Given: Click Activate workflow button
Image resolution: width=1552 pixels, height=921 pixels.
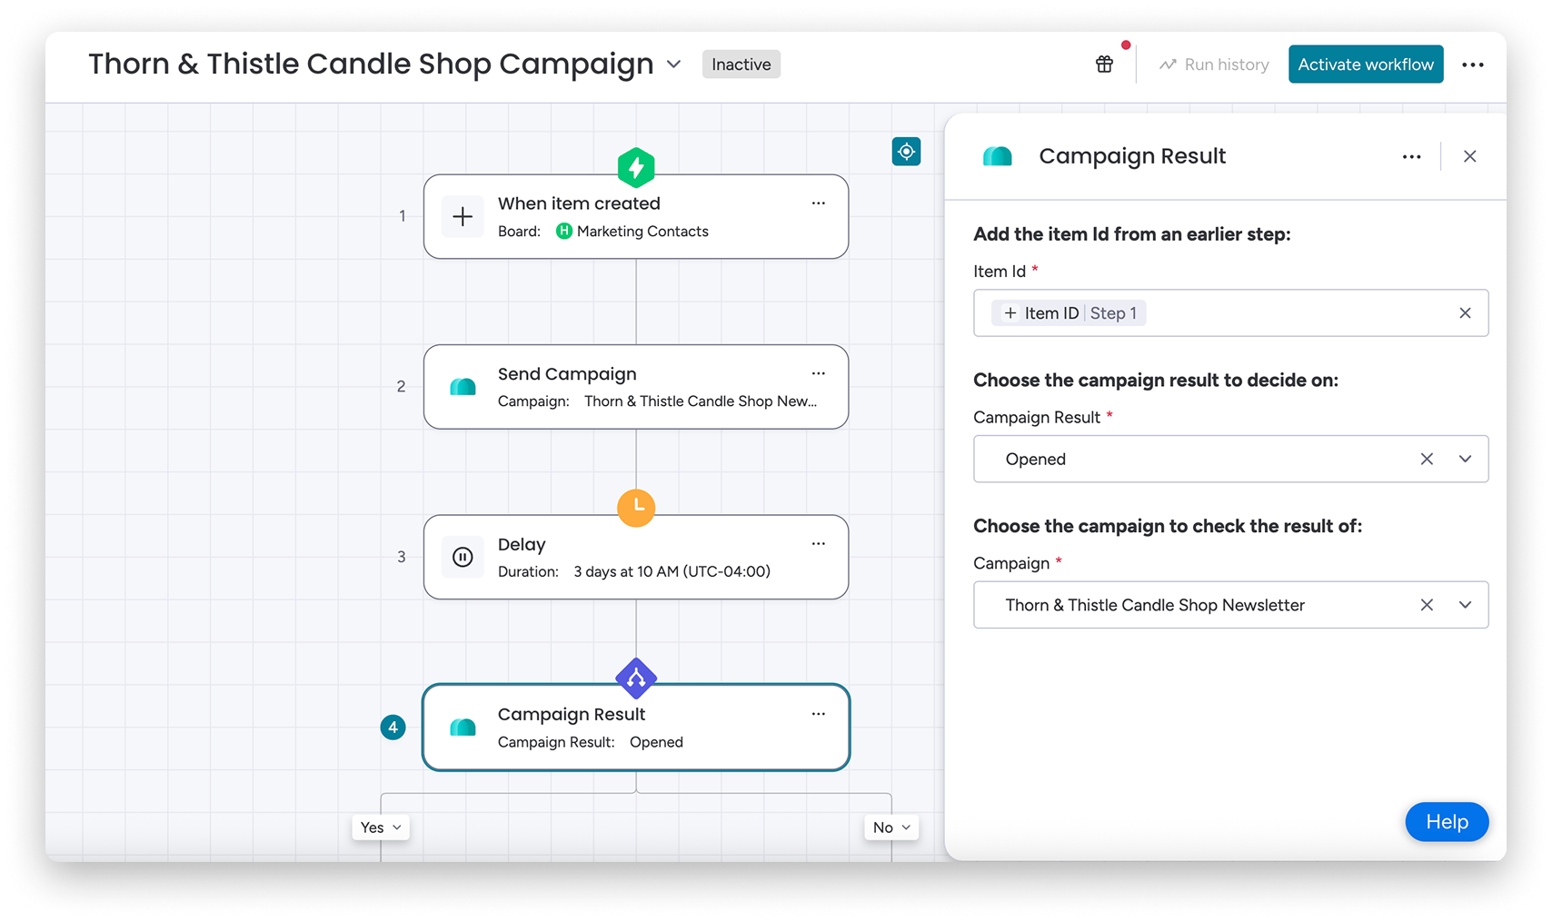Looking at the screenshot, I should pos(1365,64).
